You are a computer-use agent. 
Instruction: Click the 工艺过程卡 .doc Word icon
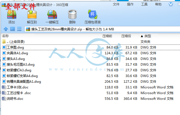point(4,93)
